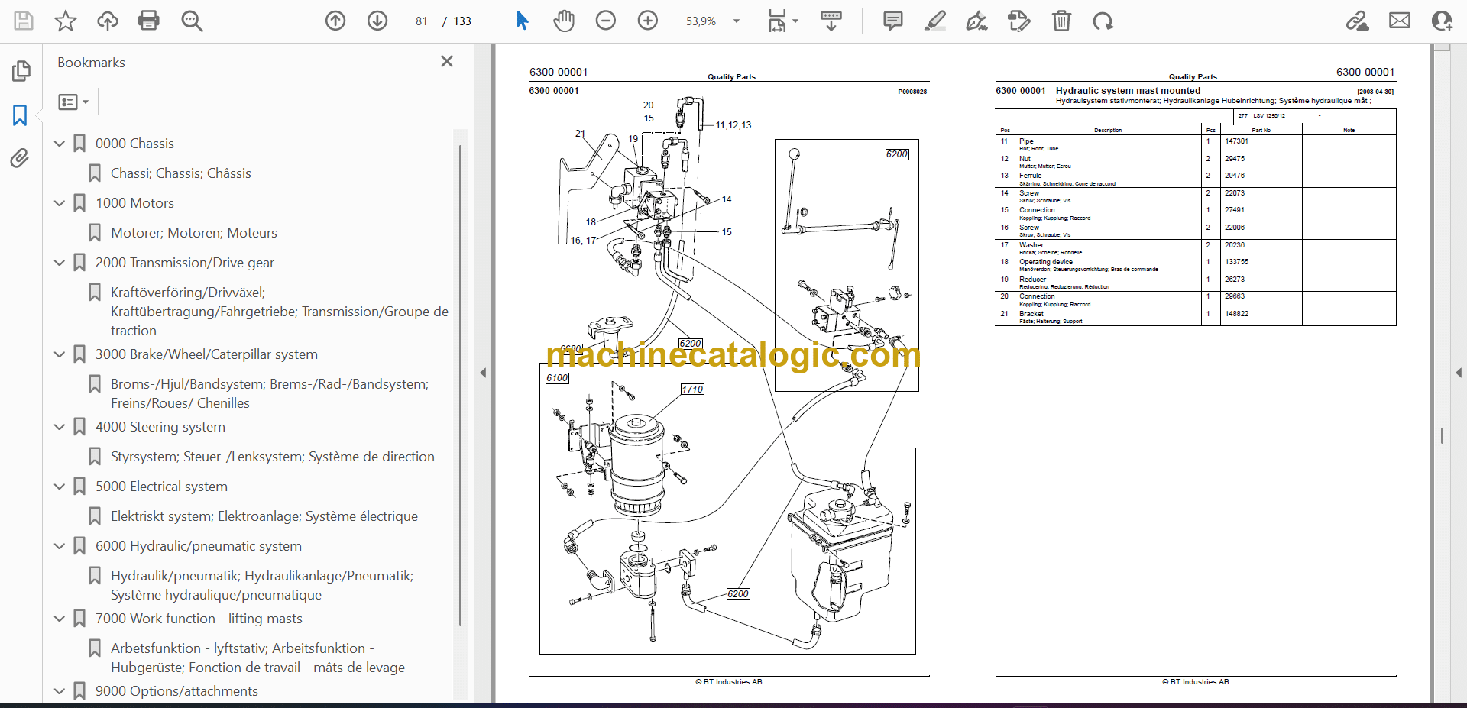
Task: Rotate the page view
Action: pyautogui.click(x=1103, y=21)
